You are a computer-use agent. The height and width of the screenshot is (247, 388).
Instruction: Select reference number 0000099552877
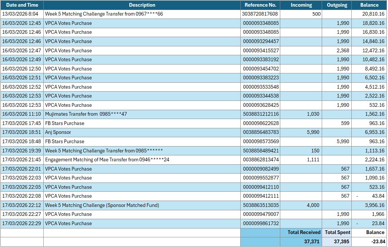(x=261, y=178)
